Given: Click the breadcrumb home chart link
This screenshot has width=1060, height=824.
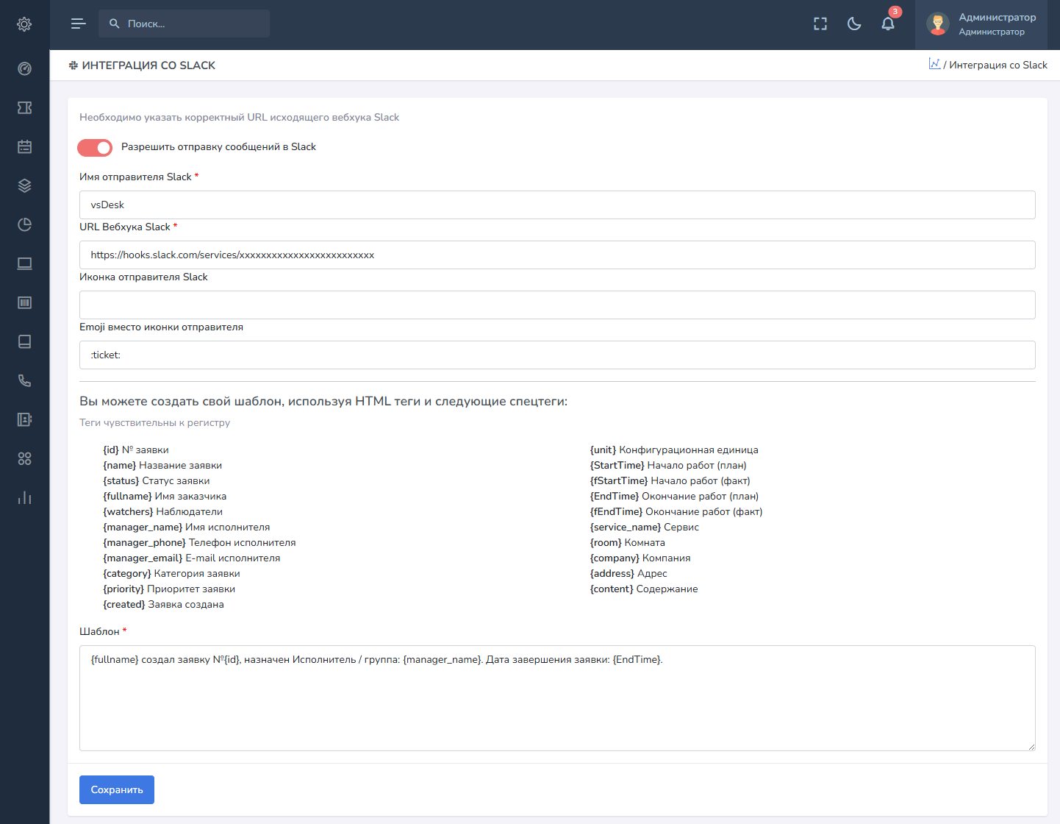Looking at the screenshot, I should (x=934, y=64).
